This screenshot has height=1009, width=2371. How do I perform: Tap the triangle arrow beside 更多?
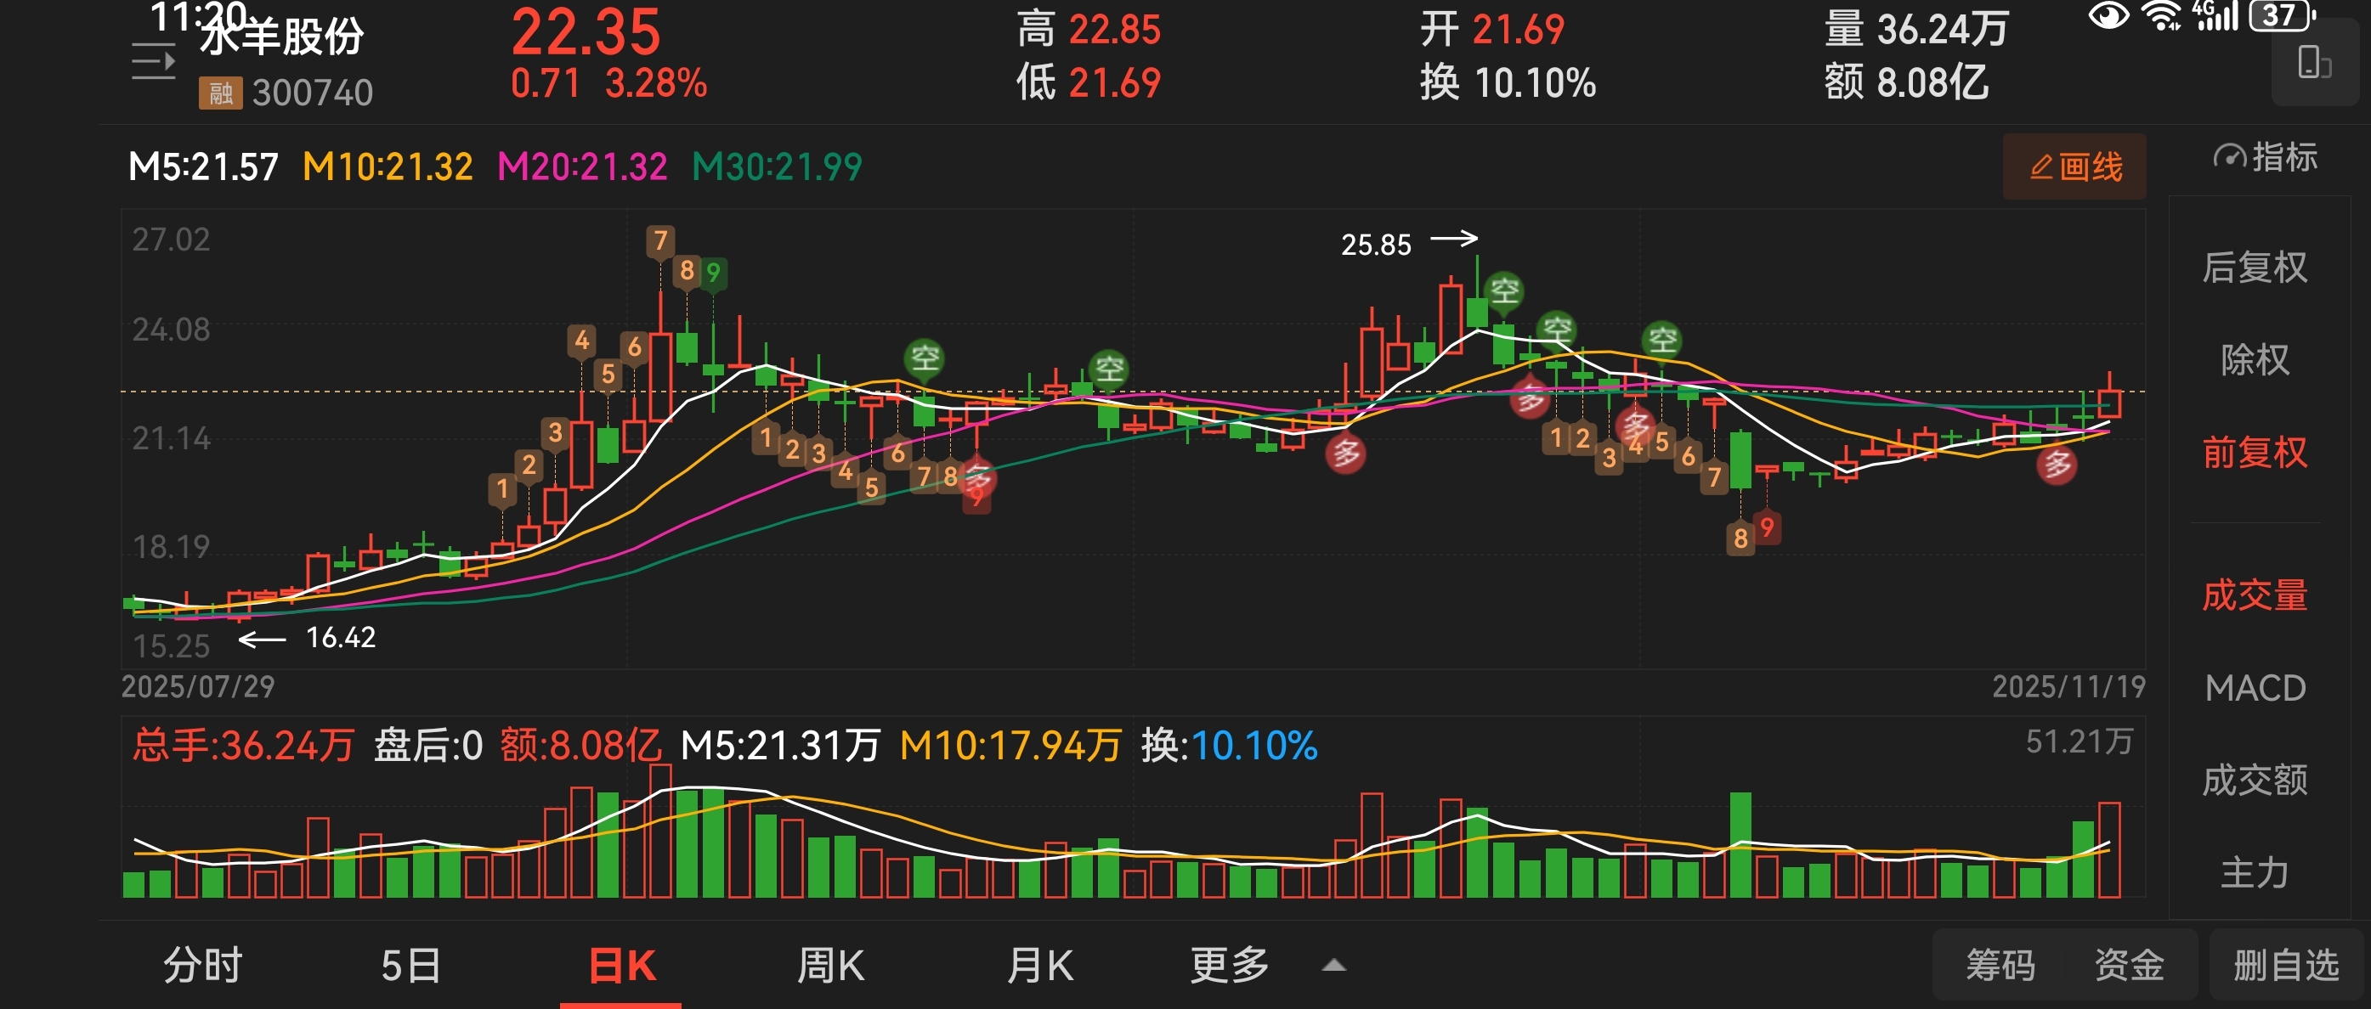pyautogui.click(x=1333, y=966)
